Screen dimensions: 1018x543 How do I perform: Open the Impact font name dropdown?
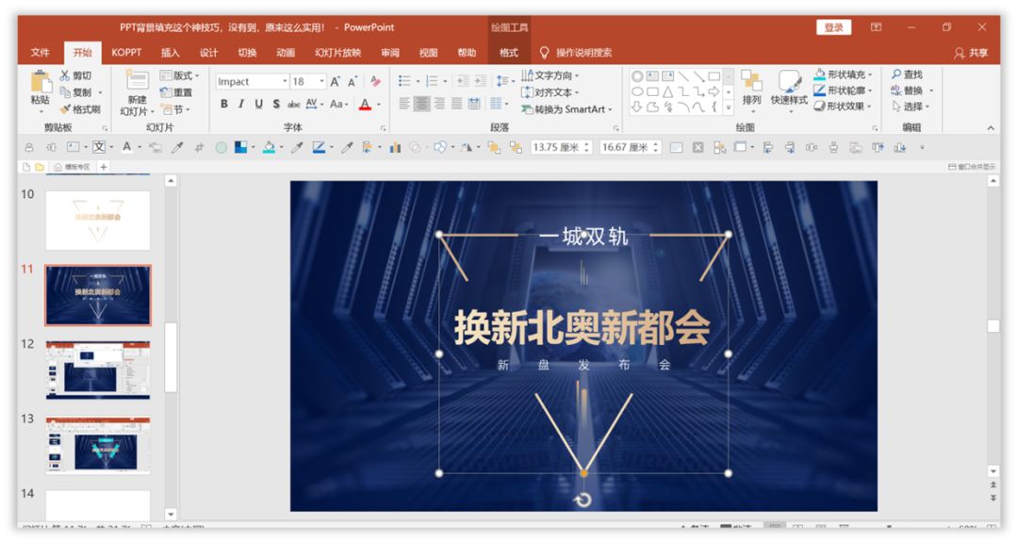pyautogui.click(x=285, y=81)
